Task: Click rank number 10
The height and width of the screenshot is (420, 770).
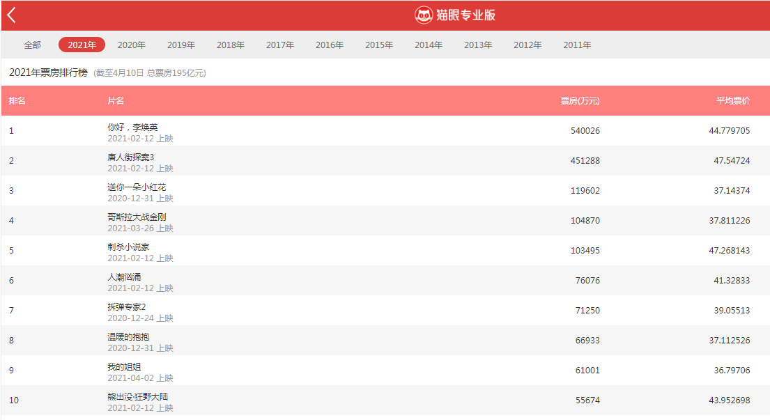Action: pos(14,400)
